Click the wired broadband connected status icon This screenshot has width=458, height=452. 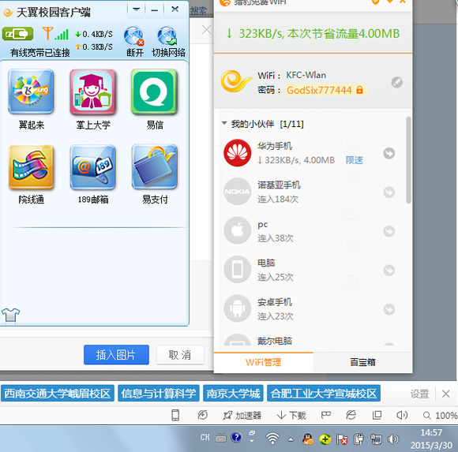[17, 34]
